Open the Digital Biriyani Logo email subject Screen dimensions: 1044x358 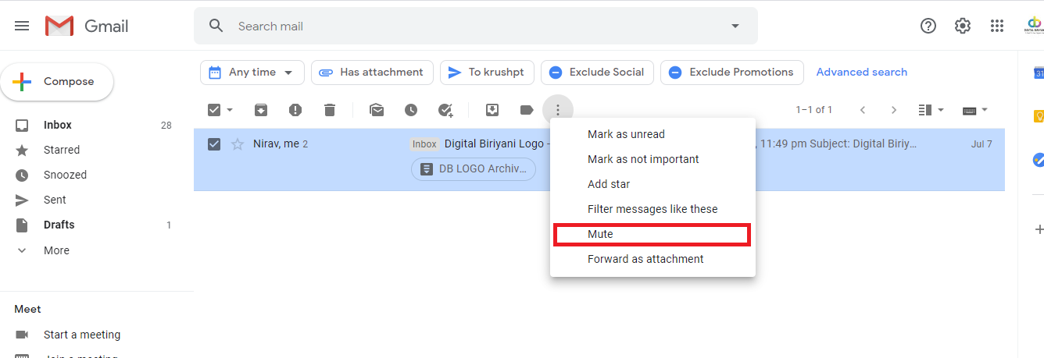coord(495,144)
